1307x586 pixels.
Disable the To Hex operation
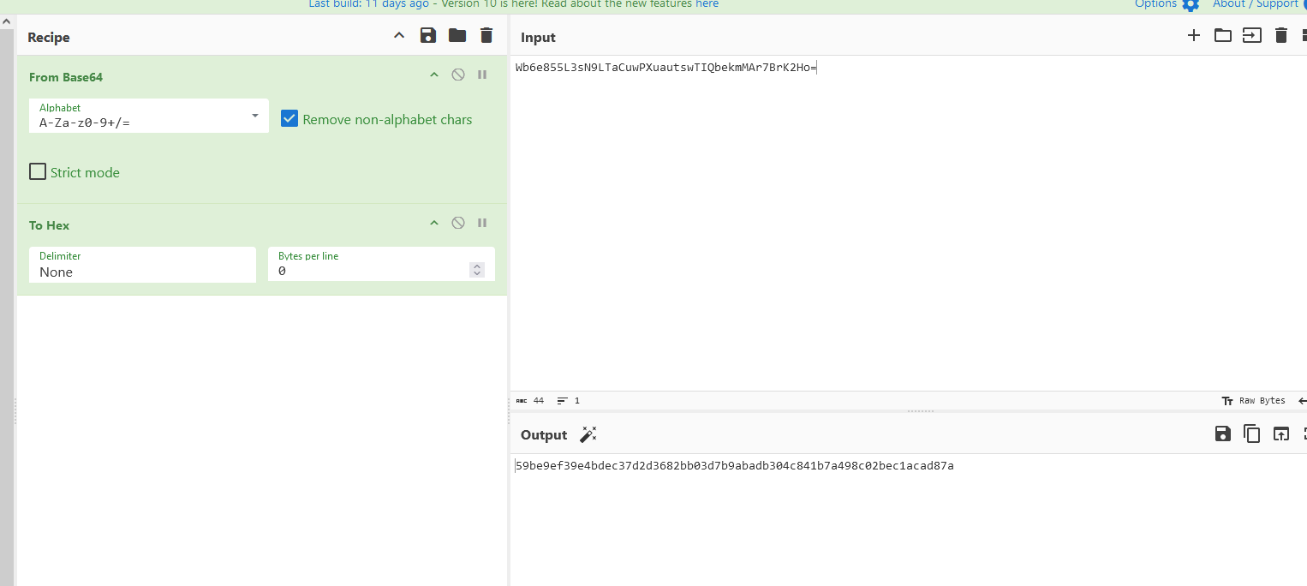(x=458, y=223)
